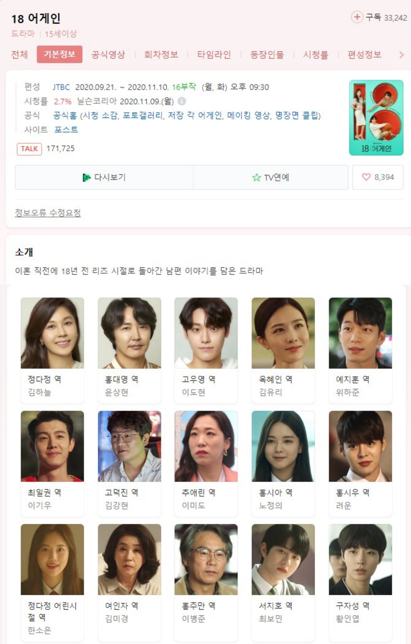Switch to the 회차정보 tab
The image size is (411, 644).
click(161, 55)
